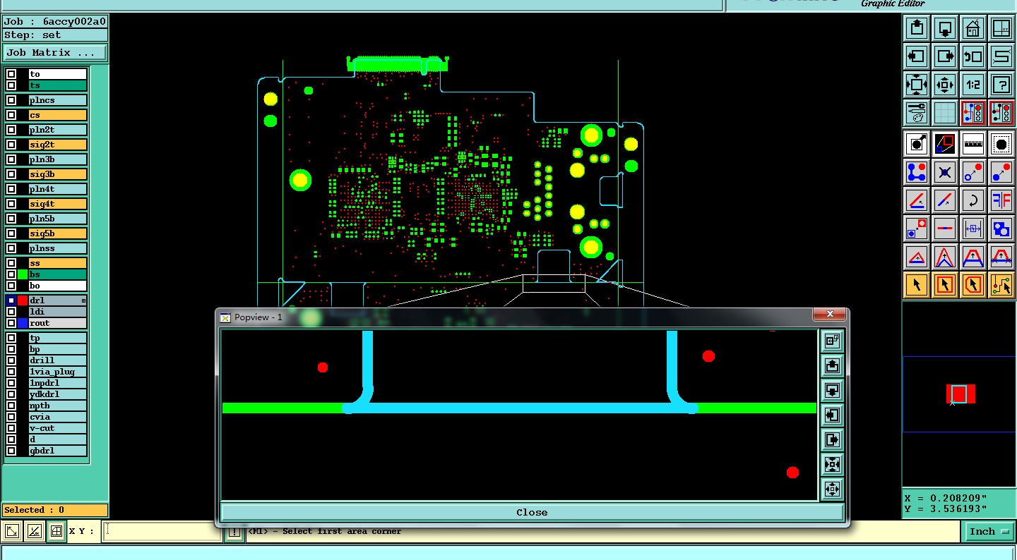1017x560 pixels.
Task: Select the layer name ydkdrl
Action: coord(57,394)
